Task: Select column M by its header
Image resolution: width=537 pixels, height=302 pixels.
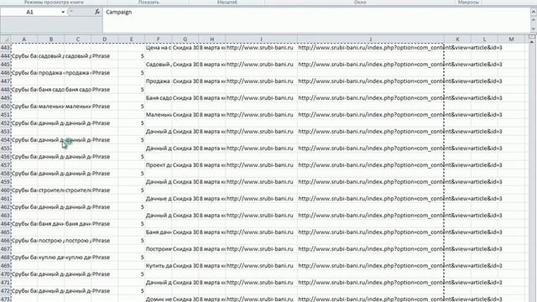Action: click(x=511, y=39)
